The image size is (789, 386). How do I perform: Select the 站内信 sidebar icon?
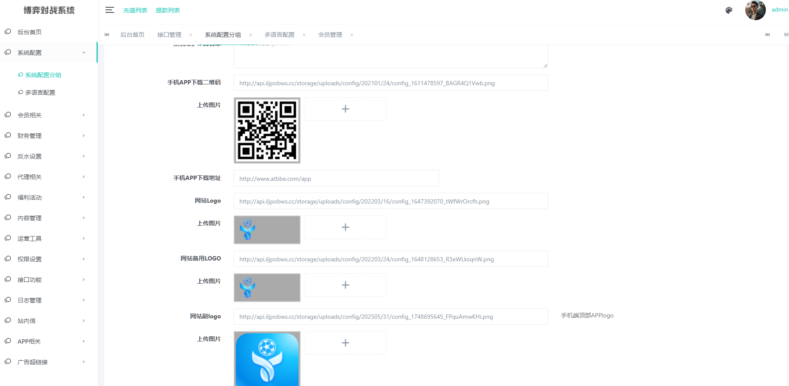coord(7,320)
